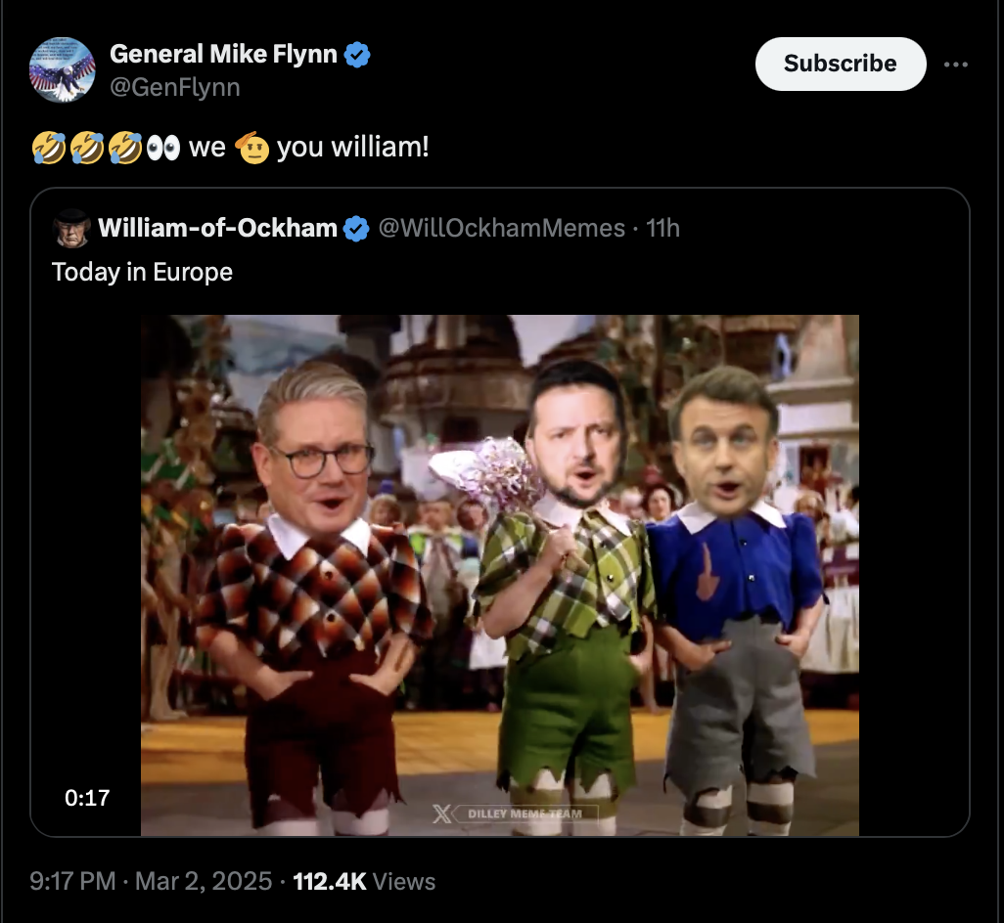
Task: Open the @GenFlynn handle link
Action: point(174,88)
